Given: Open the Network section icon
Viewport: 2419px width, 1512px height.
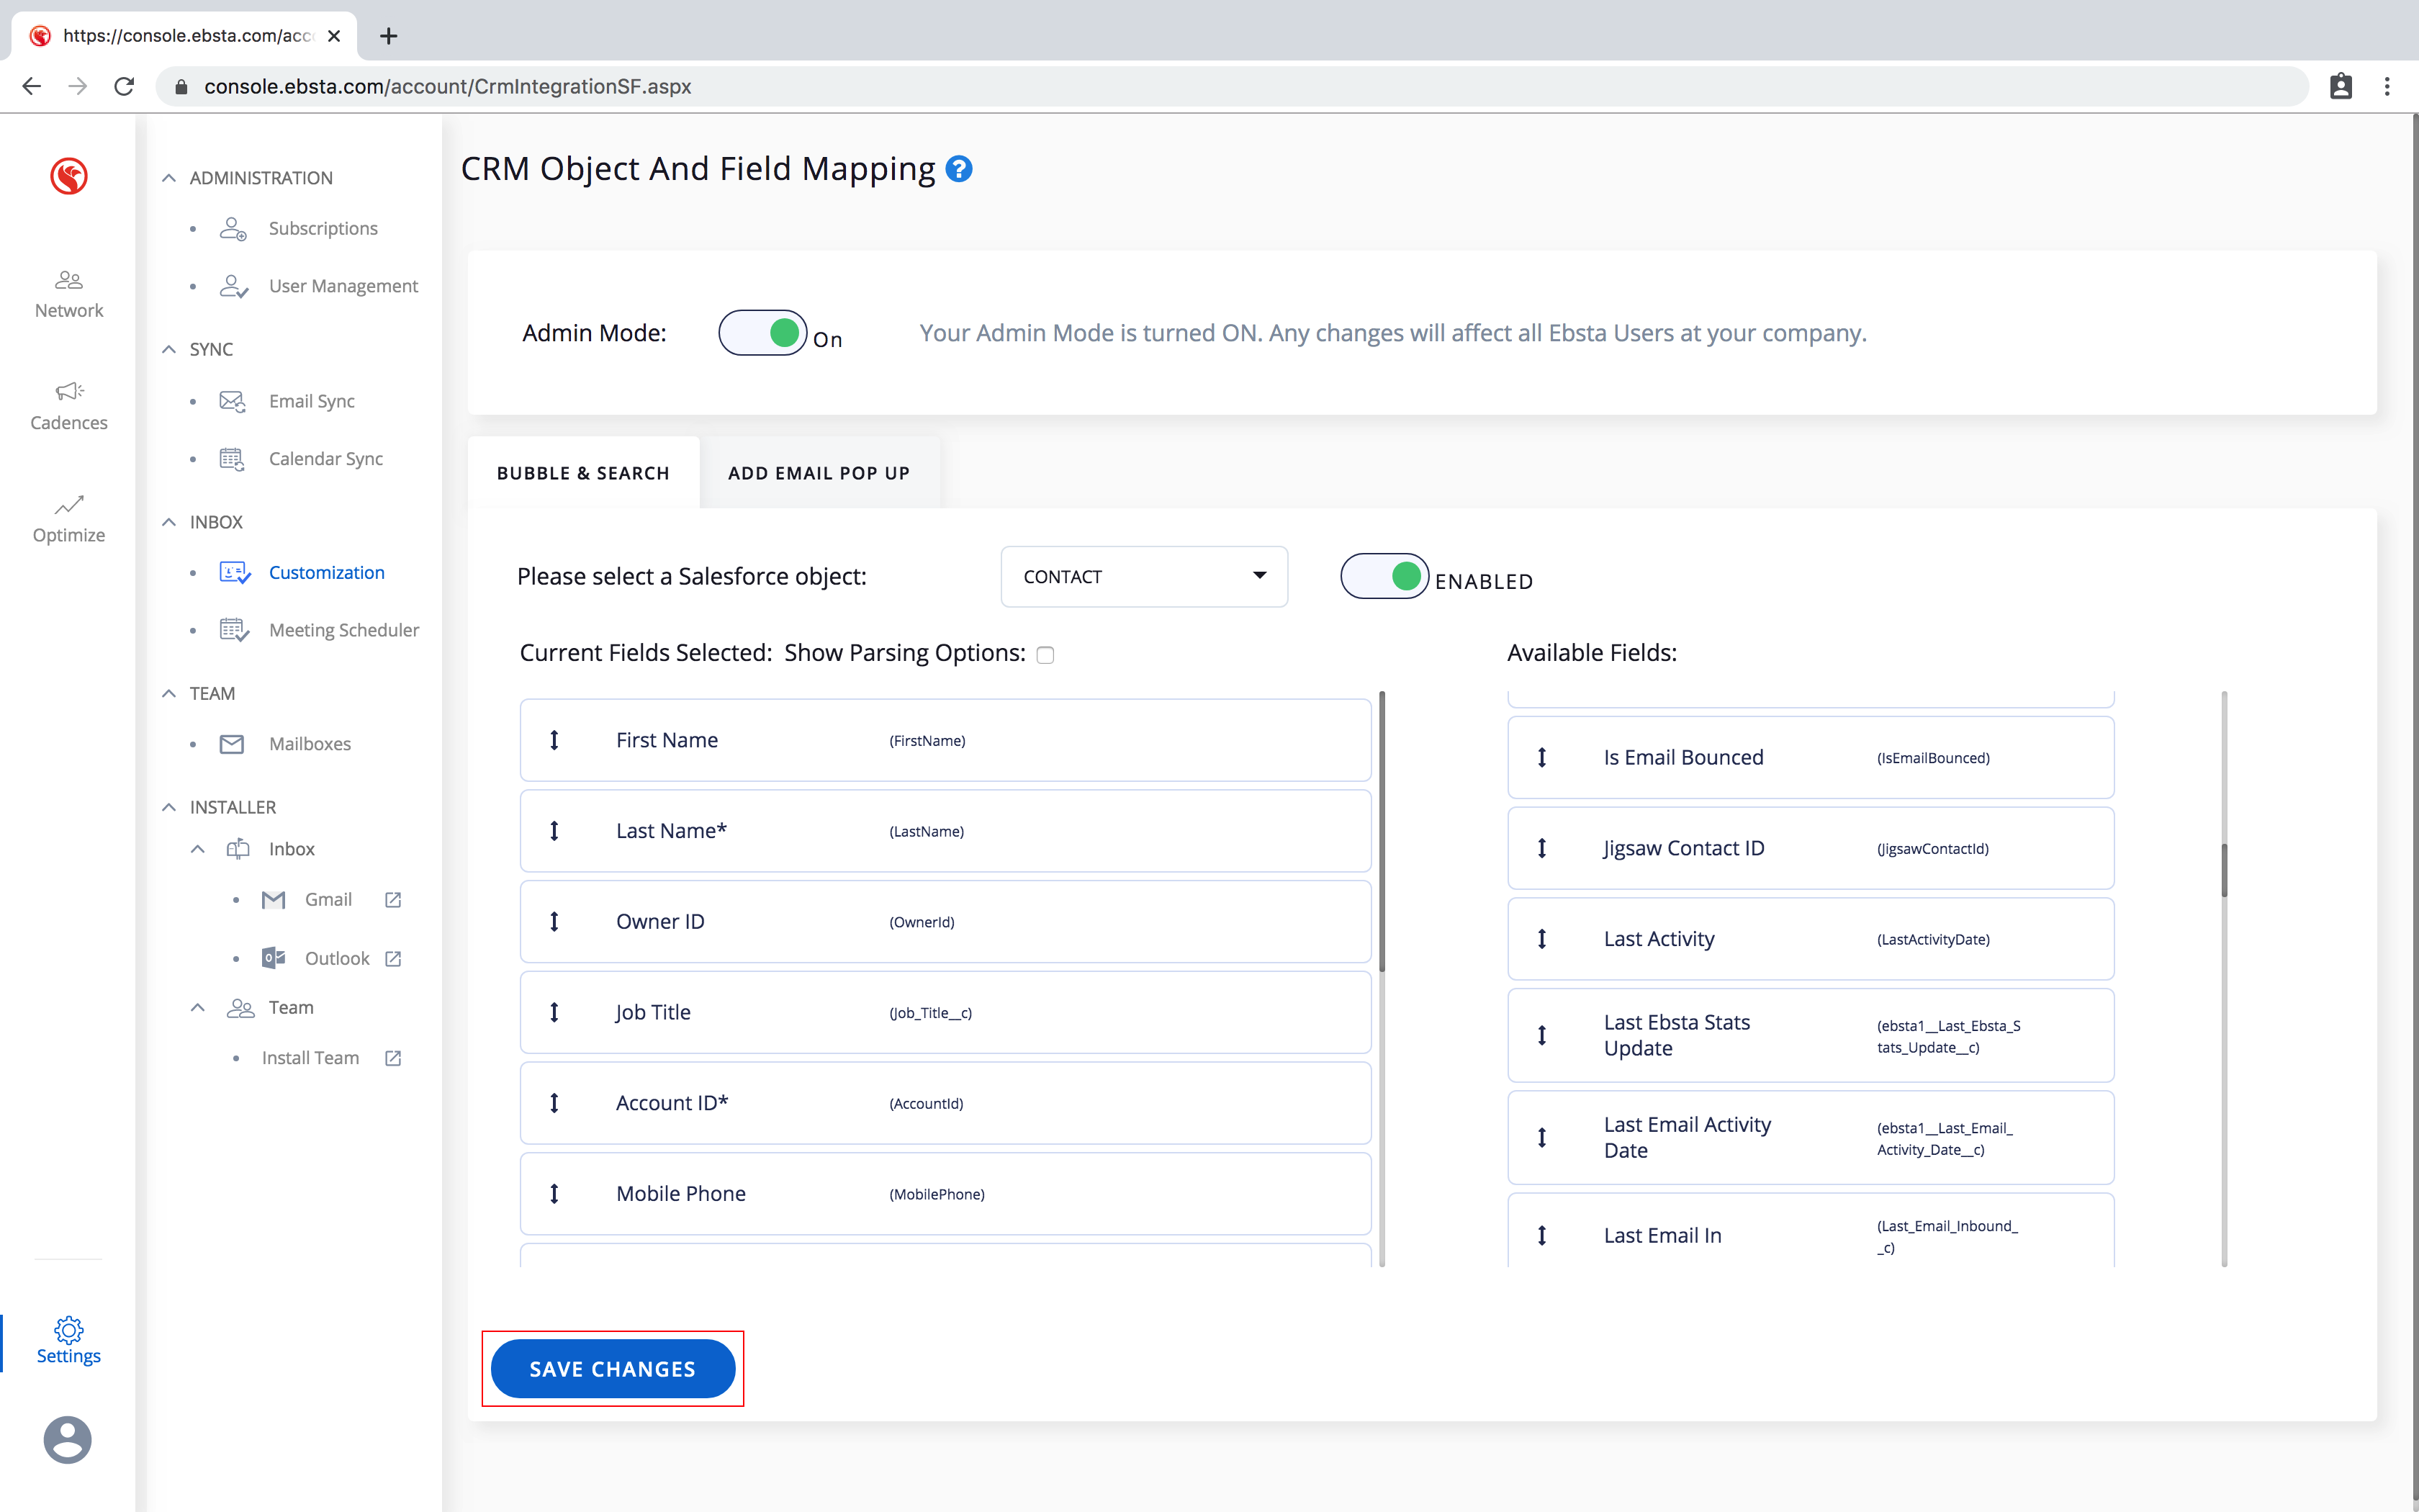Looking at the screenshot, I should (x=68, y=280).
